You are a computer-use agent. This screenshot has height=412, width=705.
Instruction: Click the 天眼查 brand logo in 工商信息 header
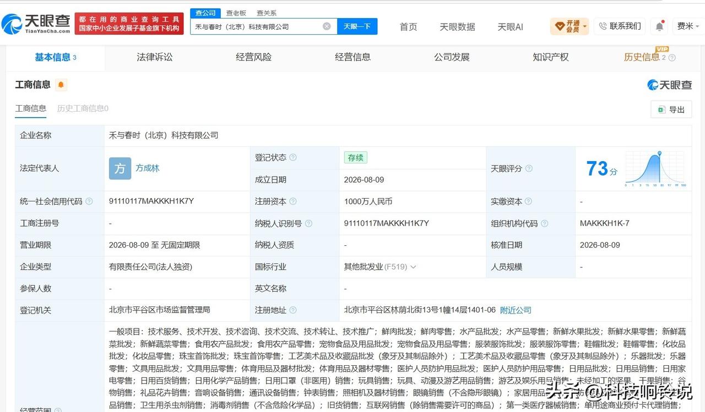click(x=669, y=85)
